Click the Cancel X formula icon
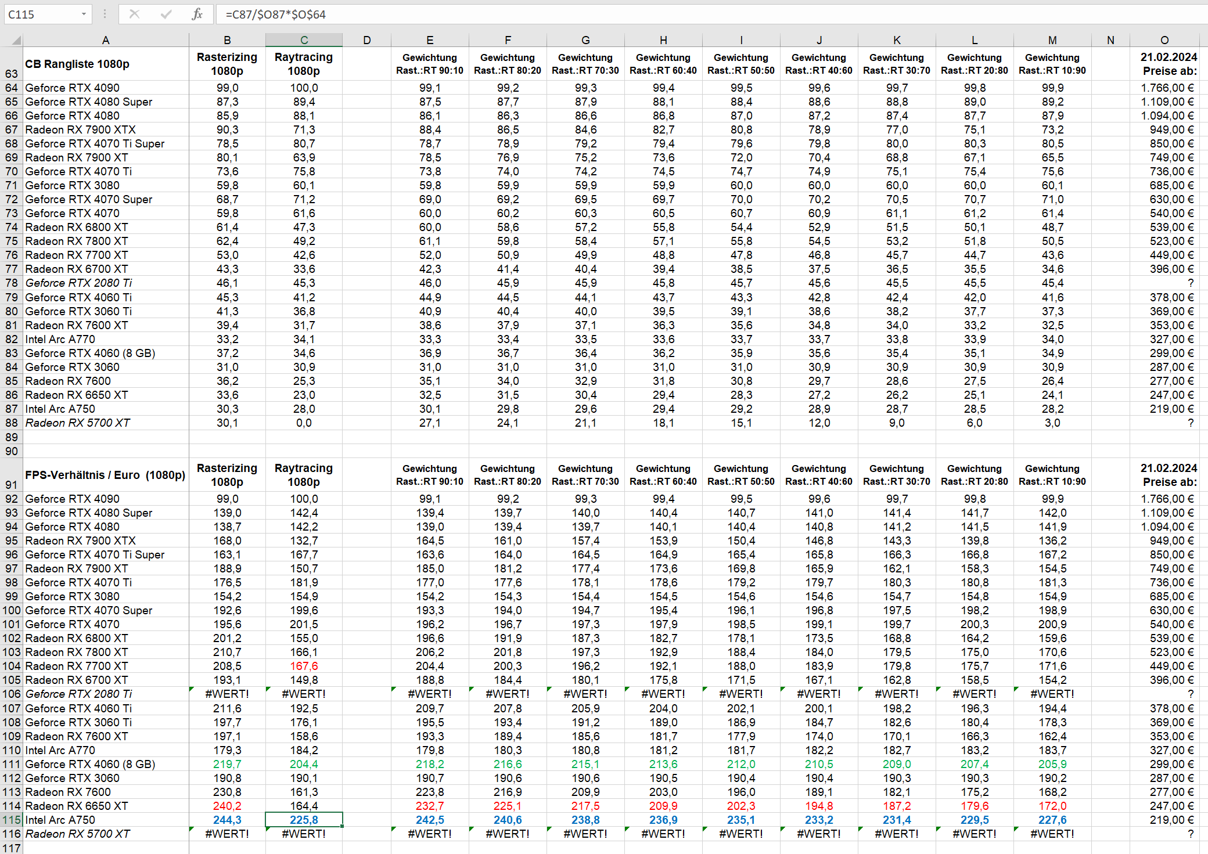 134,14
